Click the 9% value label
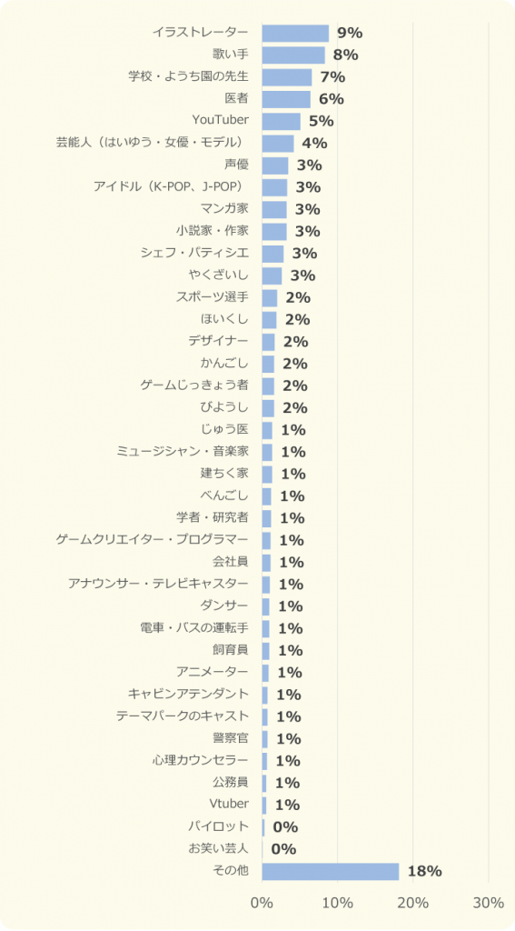The width and height of the screenshot is (515, 931). pos(350,34)
